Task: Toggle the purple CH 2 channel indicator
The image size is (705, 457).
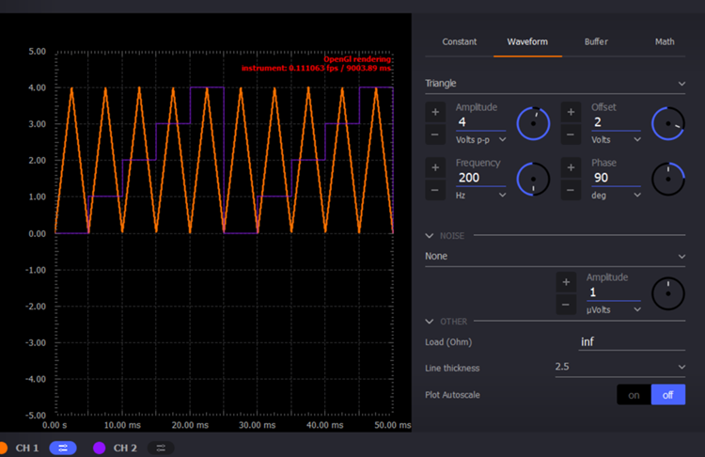Action: point(99,448)
